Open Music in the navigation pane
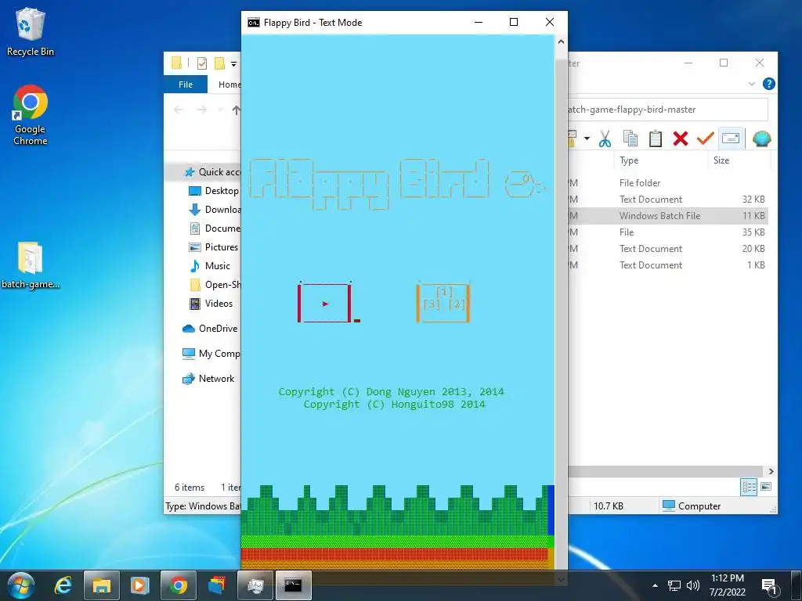The height and width of the screenshot is (601, 802). coord(210,266)
